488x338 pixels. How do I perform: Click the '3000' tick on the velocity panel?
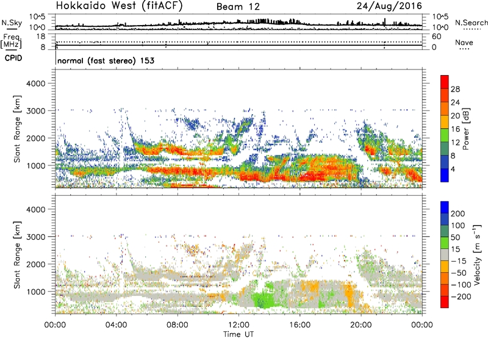tap(35, 237)
